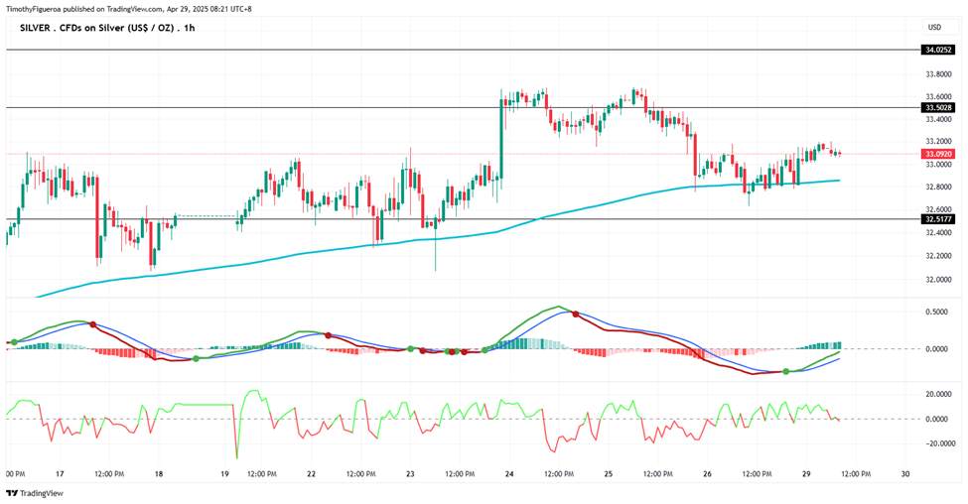The width and height of the screenshot is (968, 504).
Task: Click the date 30 label on time axis
Action: [905, 474]
